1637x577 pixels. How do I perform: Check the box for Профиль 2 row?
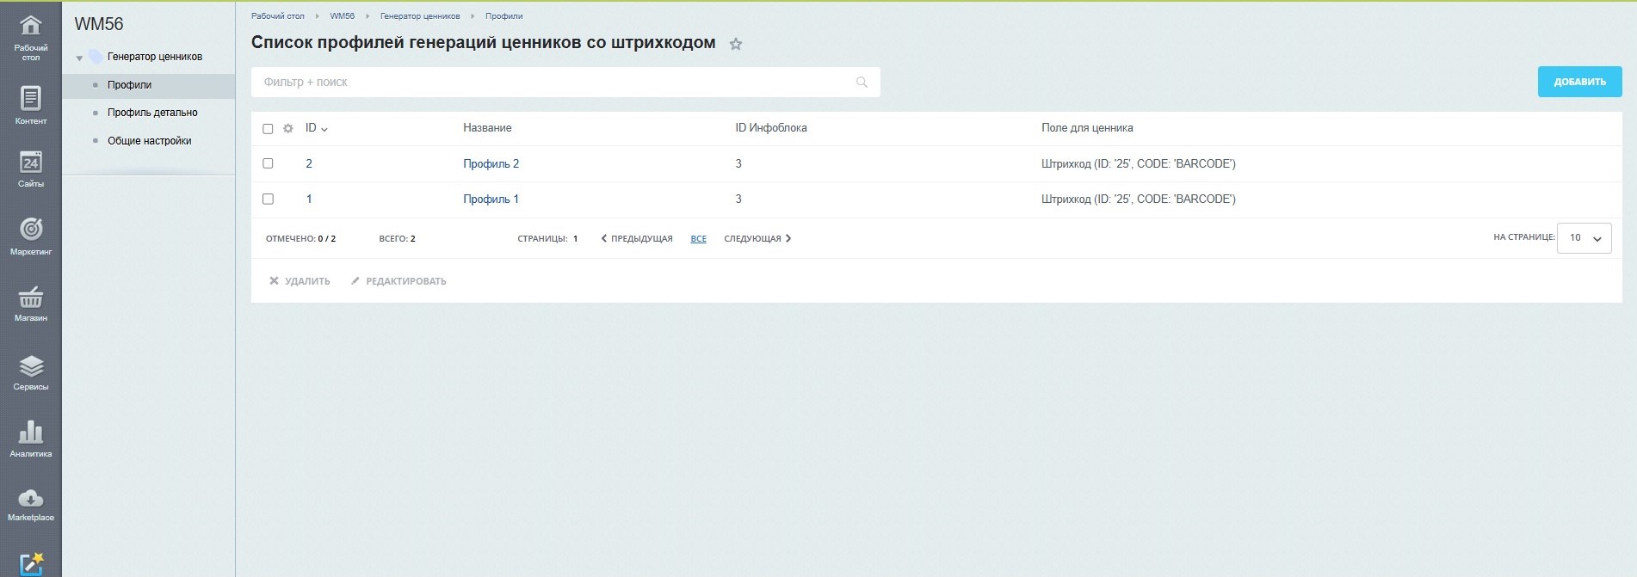pos(268,163)
